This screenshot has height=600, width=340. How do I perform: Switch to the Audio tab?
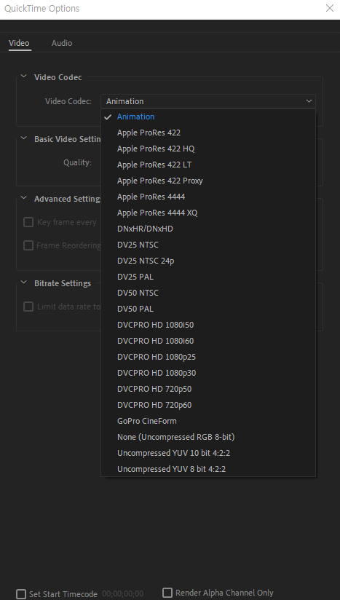(x=62, y=43)
